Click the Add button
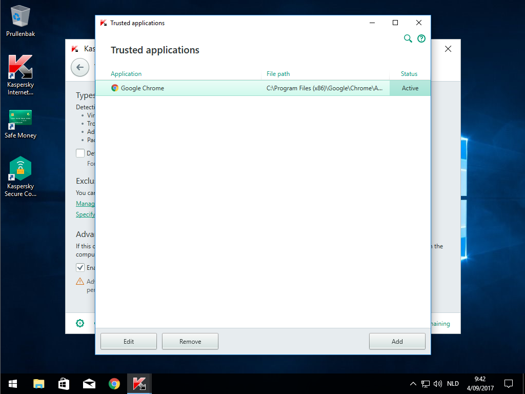 [x=397, y=341]
